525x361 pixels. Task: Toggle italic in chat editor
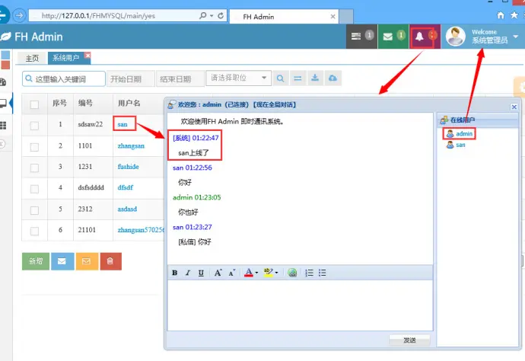click(x=188, y=273)
